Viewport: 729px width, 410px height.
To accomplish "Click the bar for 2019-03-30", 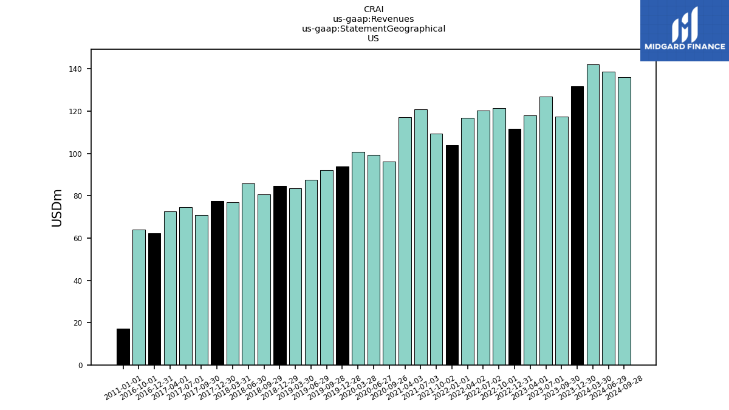I will pos(295,276).
